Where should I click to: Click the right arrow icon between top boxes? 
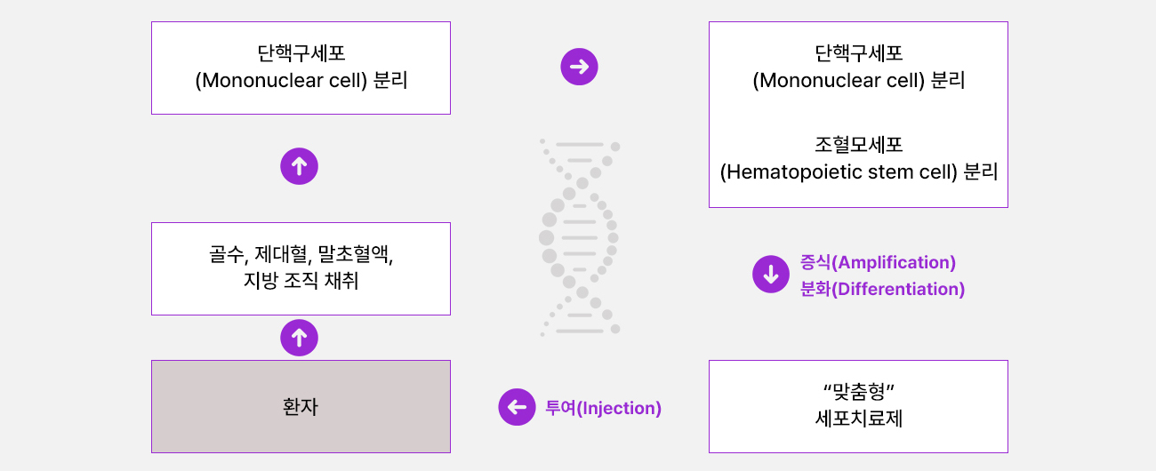579,67
